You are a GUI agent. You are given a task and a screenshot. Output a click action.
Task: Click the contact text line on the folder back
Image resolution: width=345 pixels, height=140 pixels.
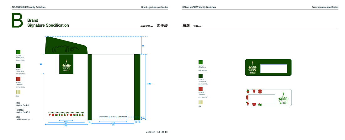click(x=113, y=116)
